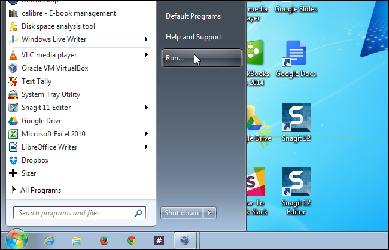Open calibre E-book management icon
This screenshot has width=389, height=250.
coord(13,13)
